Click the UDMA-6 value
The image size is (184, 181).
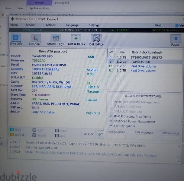92,87
